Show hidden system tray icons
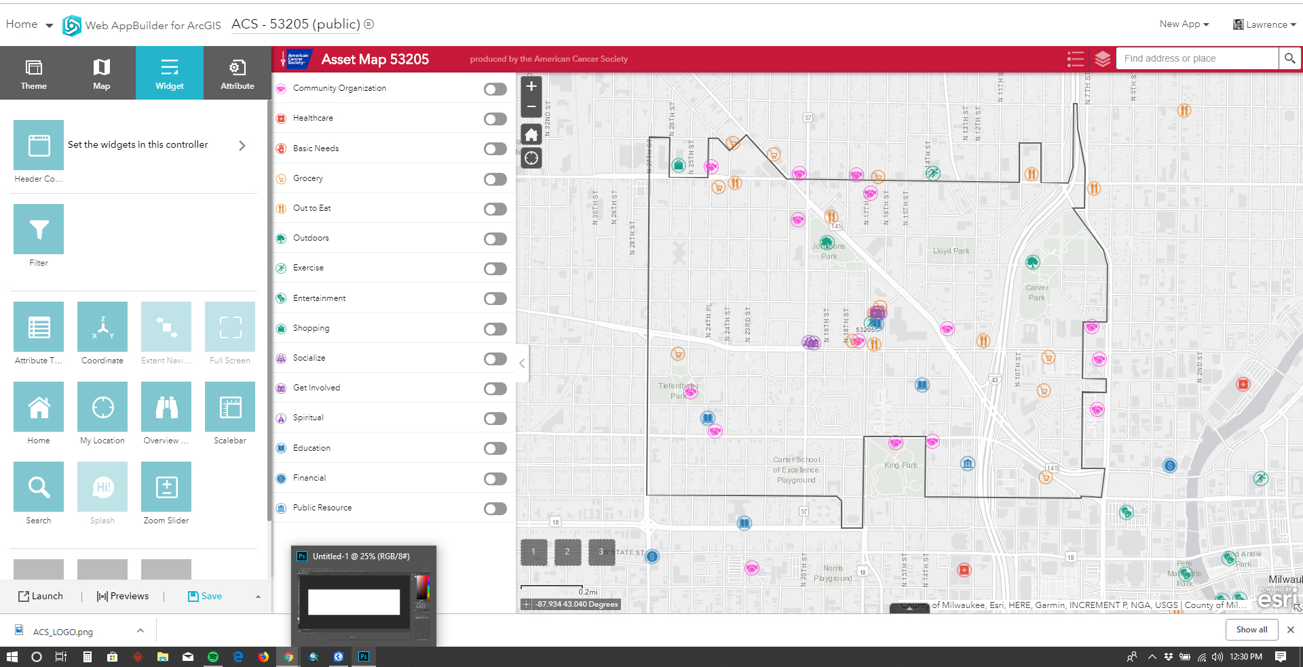Viewport: 1303px width, 667px height. 1152,657
